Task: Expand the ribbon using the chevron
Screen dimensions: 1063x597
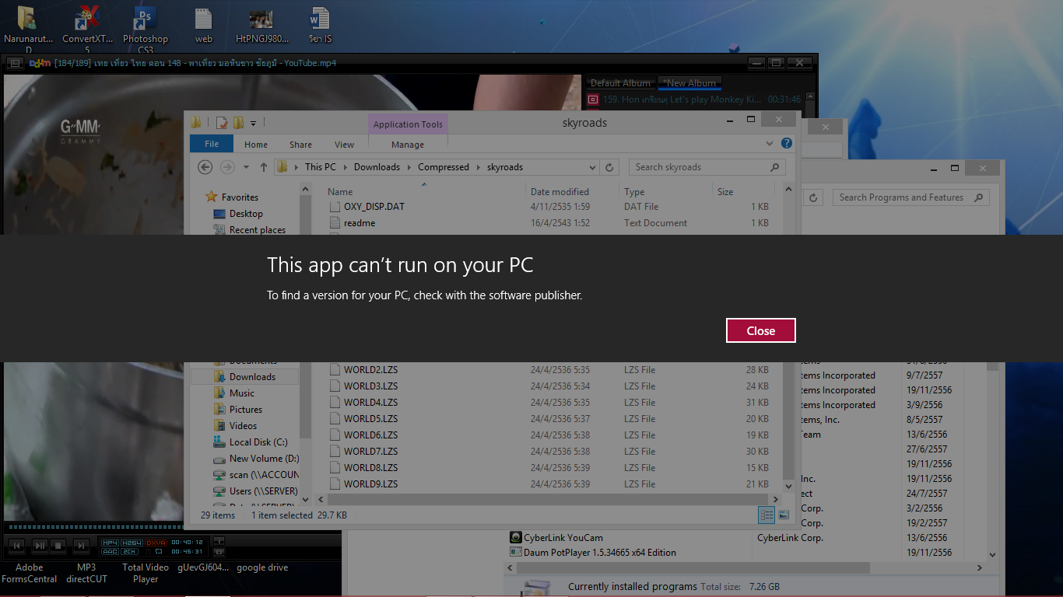Action: pyautogui.click(x=770, y=144)
